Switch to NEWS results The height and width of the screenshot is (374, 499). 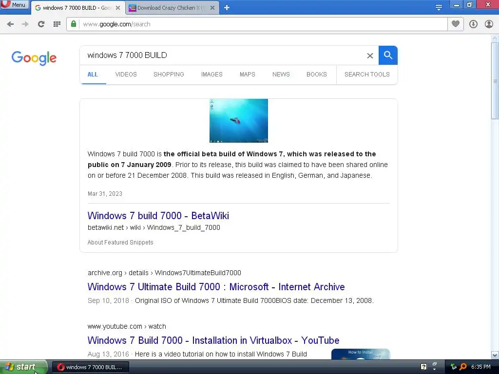coord(281,75)
